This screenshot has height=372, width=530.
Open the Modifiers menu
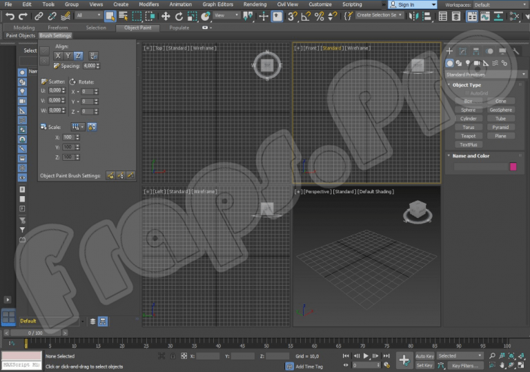pyautogui.click(x=148, y=4)
